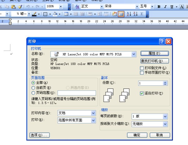188x145 pixels.
Task: Uncheck the 逐份打印 collate checkbox
Action: click(x=142, y=93)
